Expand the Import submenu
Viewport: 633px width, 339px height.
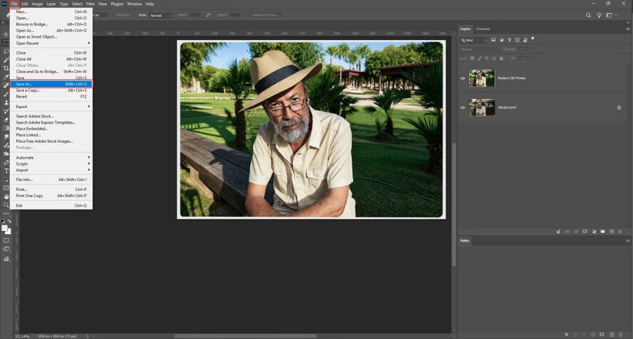51,170
